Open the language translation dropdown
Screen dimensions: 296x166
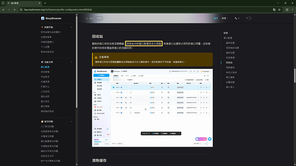[x=237, y=18]
